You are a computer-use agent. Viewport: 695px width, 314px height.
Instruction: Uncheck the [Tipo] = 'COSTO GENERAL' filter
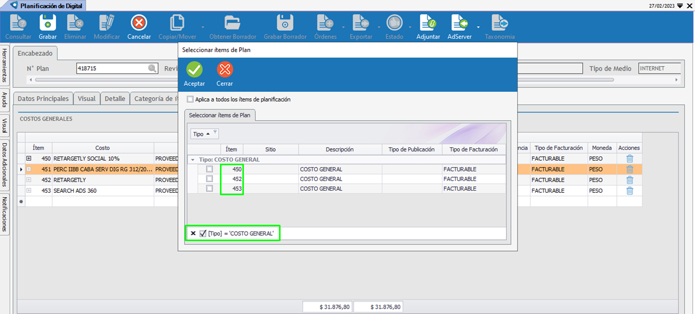(x=203, y=234)
